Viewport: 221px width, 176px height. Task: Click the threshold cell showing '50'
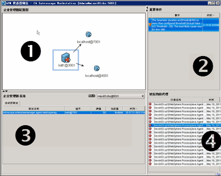(98, 113)
